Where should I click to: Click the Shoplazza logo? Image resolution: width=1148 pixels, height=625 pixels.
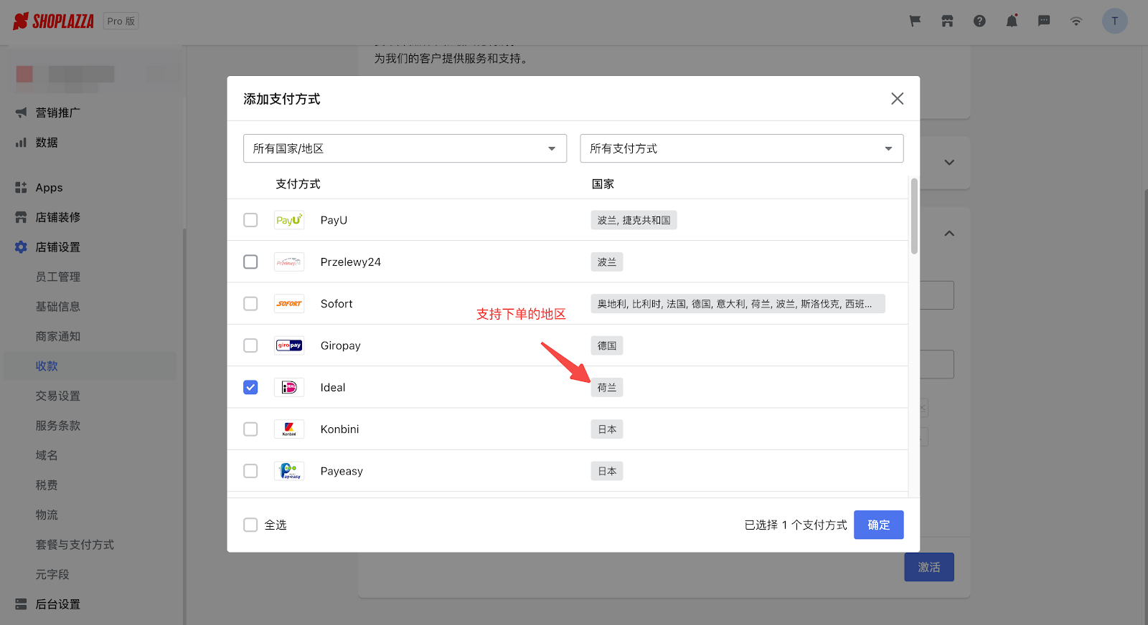tap(54, 22)
